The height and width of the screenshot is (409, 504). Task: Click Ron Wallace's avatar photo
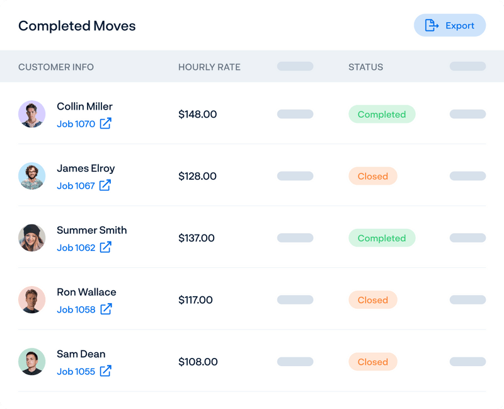point(31,299)
